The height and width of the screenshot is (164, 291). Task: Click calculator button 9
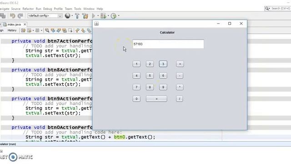click(163, 87)
